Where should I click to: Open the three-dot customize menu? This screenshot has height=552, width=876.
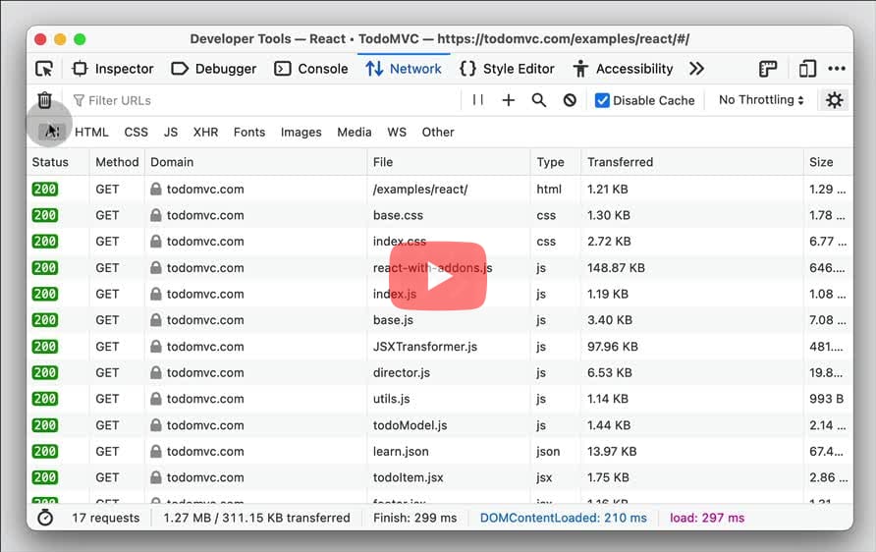coord(837,69)
